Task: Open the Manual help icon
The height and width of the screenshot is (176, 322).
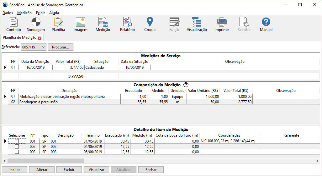Action: coord(266,24)
